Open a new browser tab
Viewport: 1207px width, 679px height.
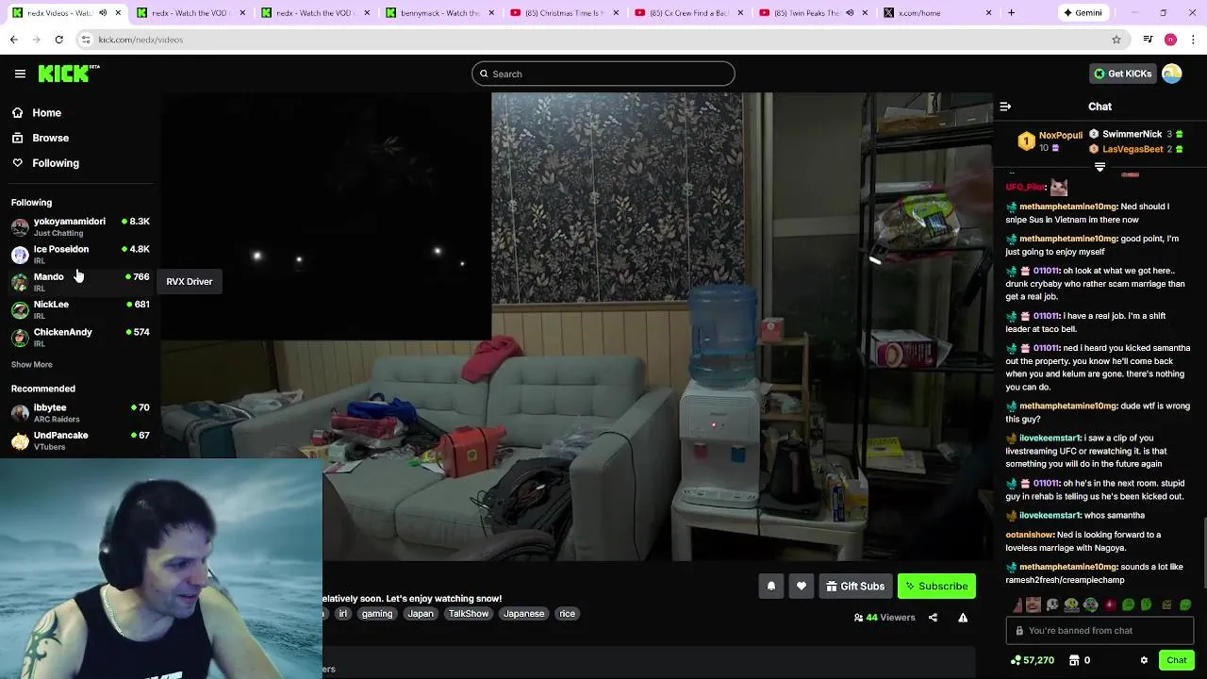tap(1011, 13)
